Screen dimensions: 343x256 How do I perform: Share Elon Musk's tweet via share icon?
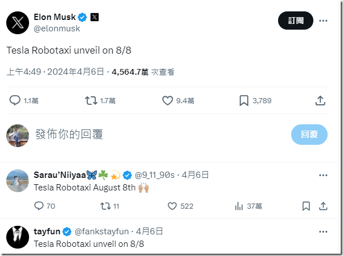pyautogui.click(x=320, y=100)
